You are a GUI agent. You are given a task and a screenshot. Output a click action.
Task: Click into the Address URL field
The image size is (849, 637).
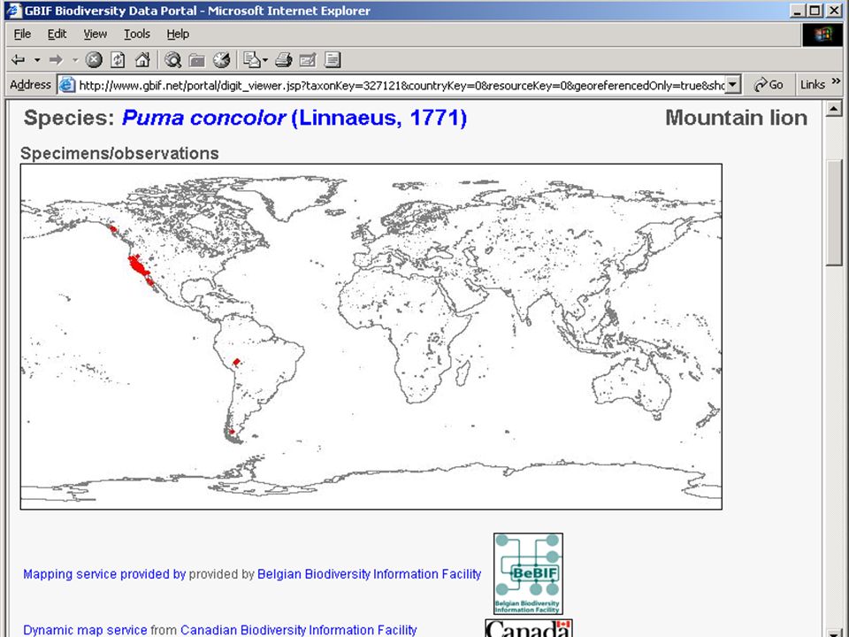tap(401, 85)
